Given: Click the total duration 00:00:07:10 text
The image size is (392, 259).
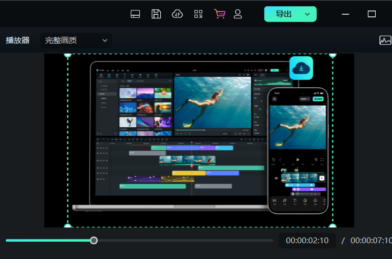Looking at the screenshot, I should (x=370, y=241).
